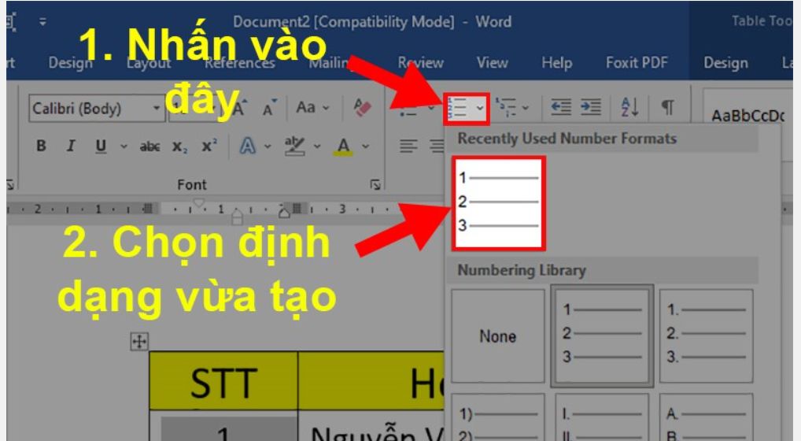Switch to the Design ribbon tab
This screenshot has height=441, width=801.
point(71,63)
